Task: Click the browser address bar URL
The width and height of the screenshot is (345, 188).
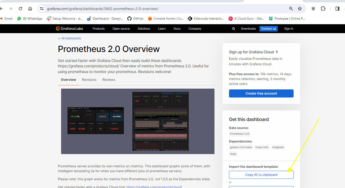Action: [x=103, y=9]
